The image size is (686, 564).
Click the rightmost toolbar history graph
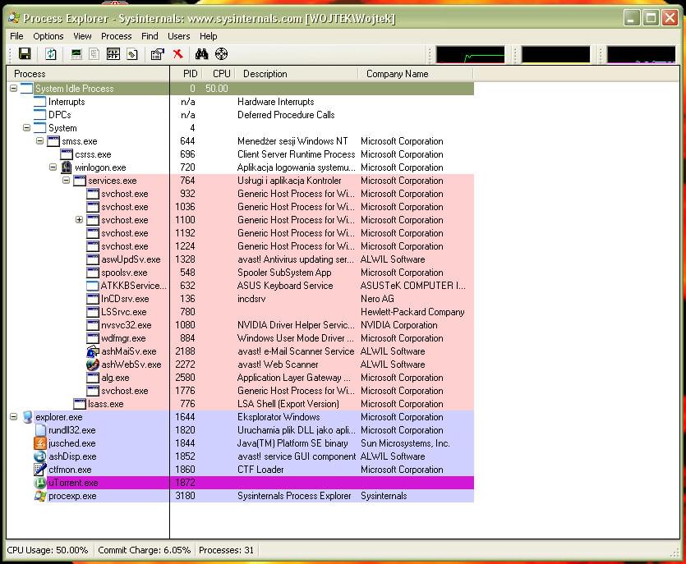642,55
